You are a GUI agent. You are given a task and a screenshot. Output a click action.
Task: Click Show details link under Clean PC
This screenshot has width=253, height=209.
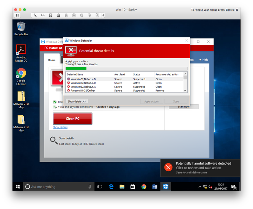coord(60,127)
